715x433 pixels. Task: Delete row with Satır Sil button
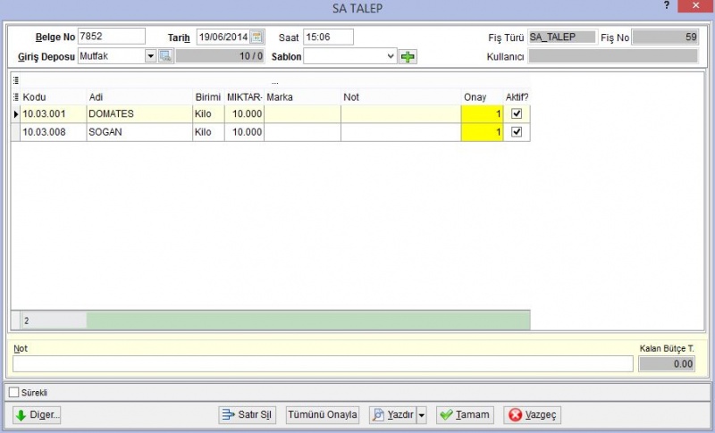click(248, 415)
